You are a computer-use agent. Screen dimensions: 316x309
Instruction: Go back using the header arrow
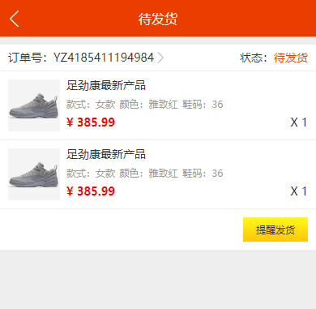click(x=15, y=19)
